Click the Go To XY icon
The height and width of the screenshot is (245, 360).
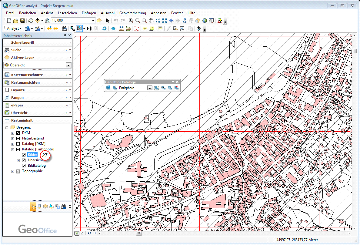(x=185, y=21)
